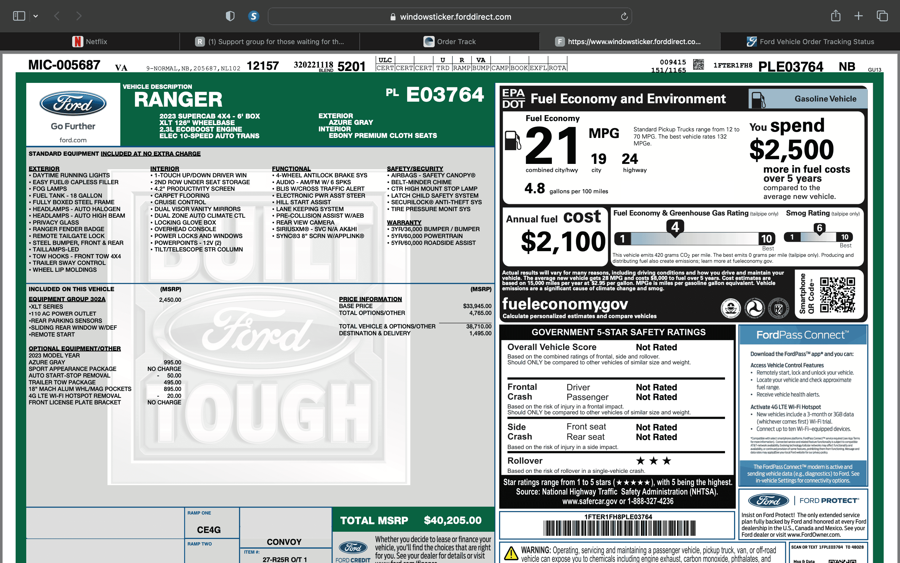The width and height of the screenshot is (900, 563).
Task: Click the PRICE INFORMATION heading
Action: [x=370, y=299]
